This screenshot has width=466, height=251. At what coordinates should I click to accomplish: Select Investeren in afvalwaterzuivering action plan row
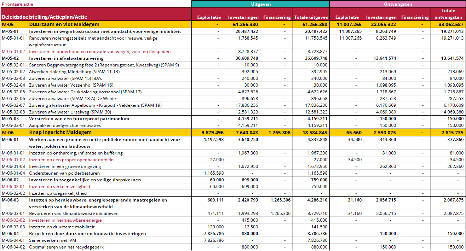(x=66, y=58)
